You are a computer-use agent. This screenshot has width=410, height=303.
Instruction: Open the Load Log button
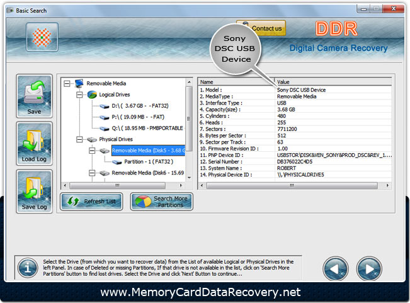[34, 144]
